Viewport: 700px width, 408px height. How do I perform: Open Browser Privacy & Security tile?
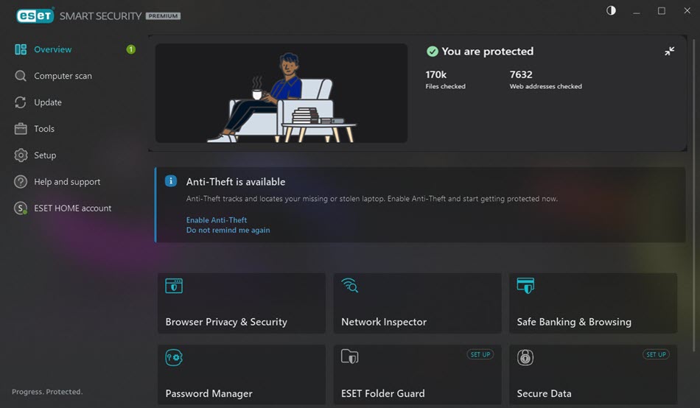[x=242, y=303]
